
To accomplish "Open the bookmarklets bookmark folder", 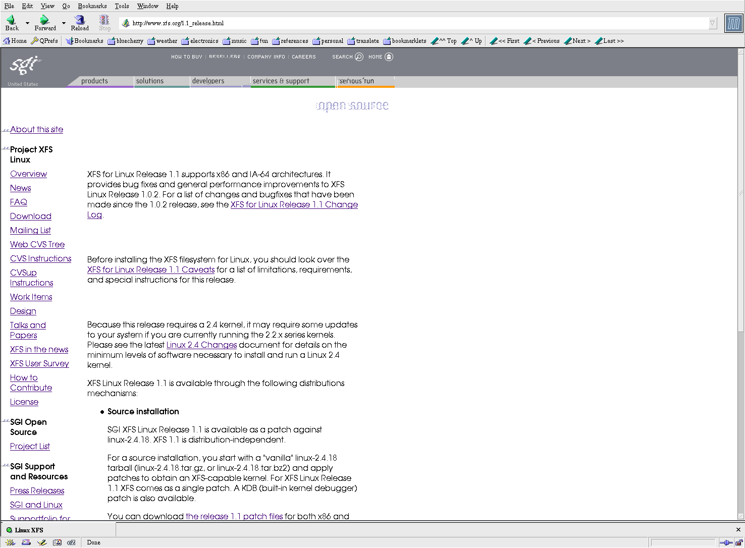I will [x=405, y=41].
